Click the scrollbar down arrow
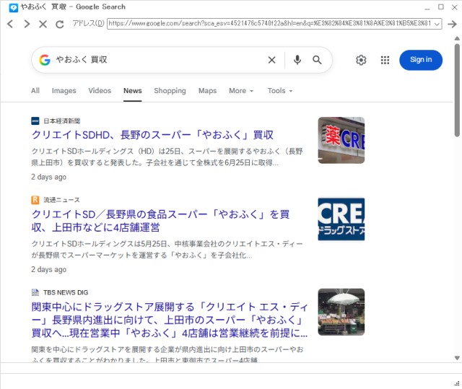Screen dimensions: 462x389 [x=457, y=358]
